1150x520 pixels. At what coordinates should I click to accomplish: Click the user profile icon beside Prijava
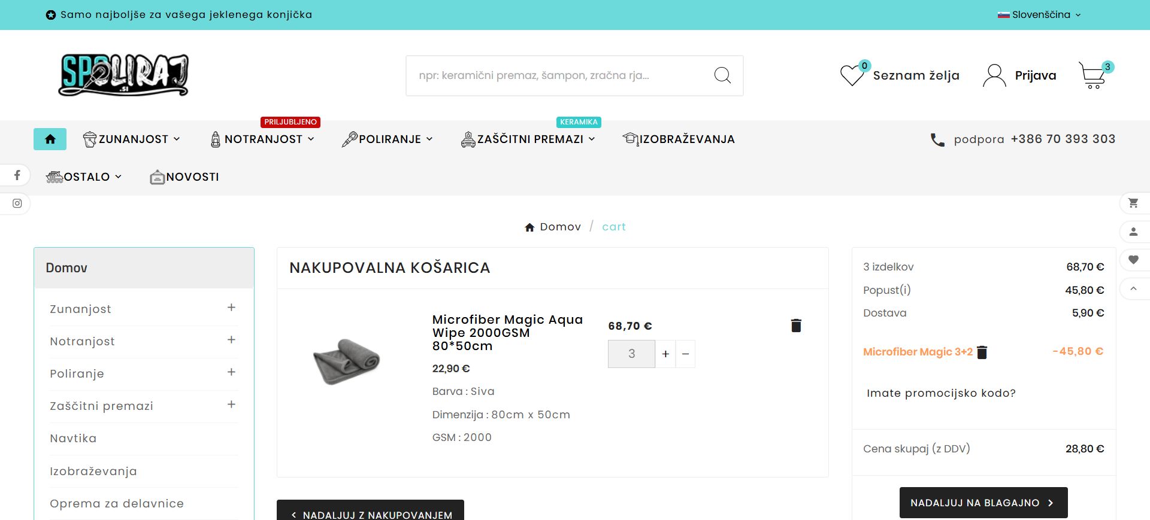tap(994, 75)
